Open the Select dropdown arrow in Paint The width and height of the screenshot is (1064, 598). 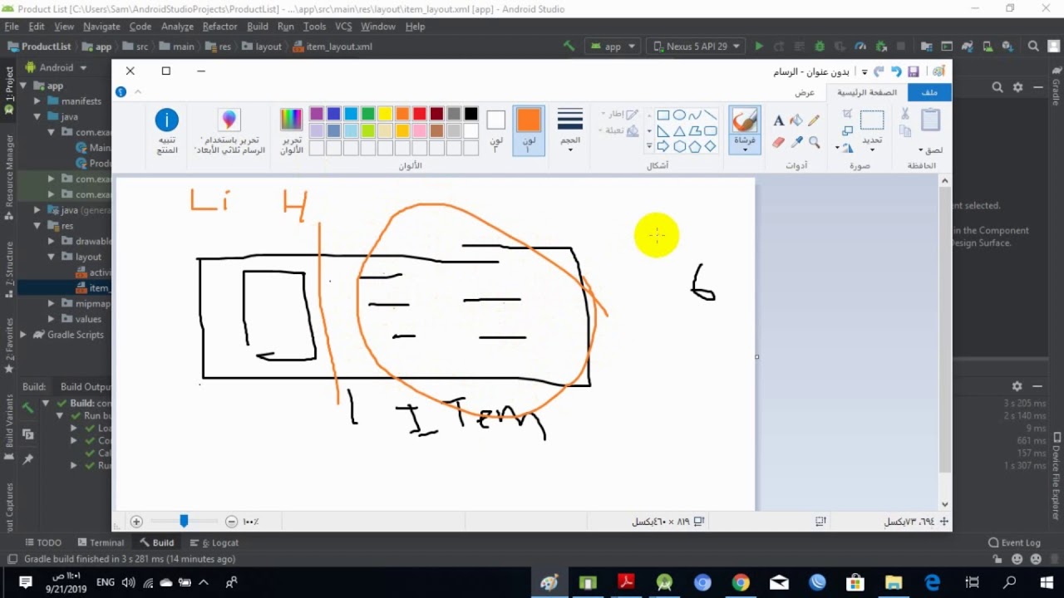pos(872,145)
